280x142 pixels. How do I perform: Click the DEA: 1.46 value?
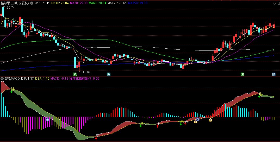42,79
